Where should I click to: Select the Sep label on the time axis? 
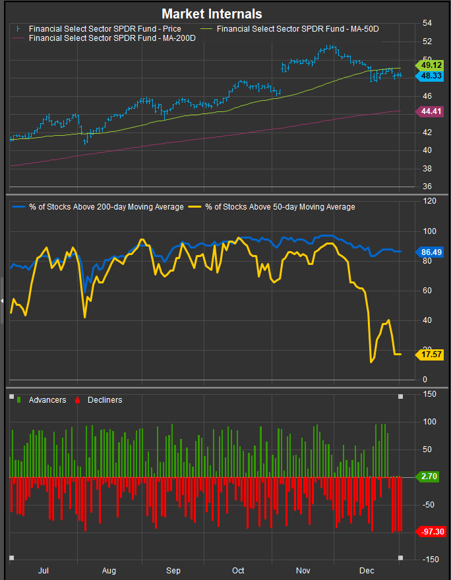[173, 570]
